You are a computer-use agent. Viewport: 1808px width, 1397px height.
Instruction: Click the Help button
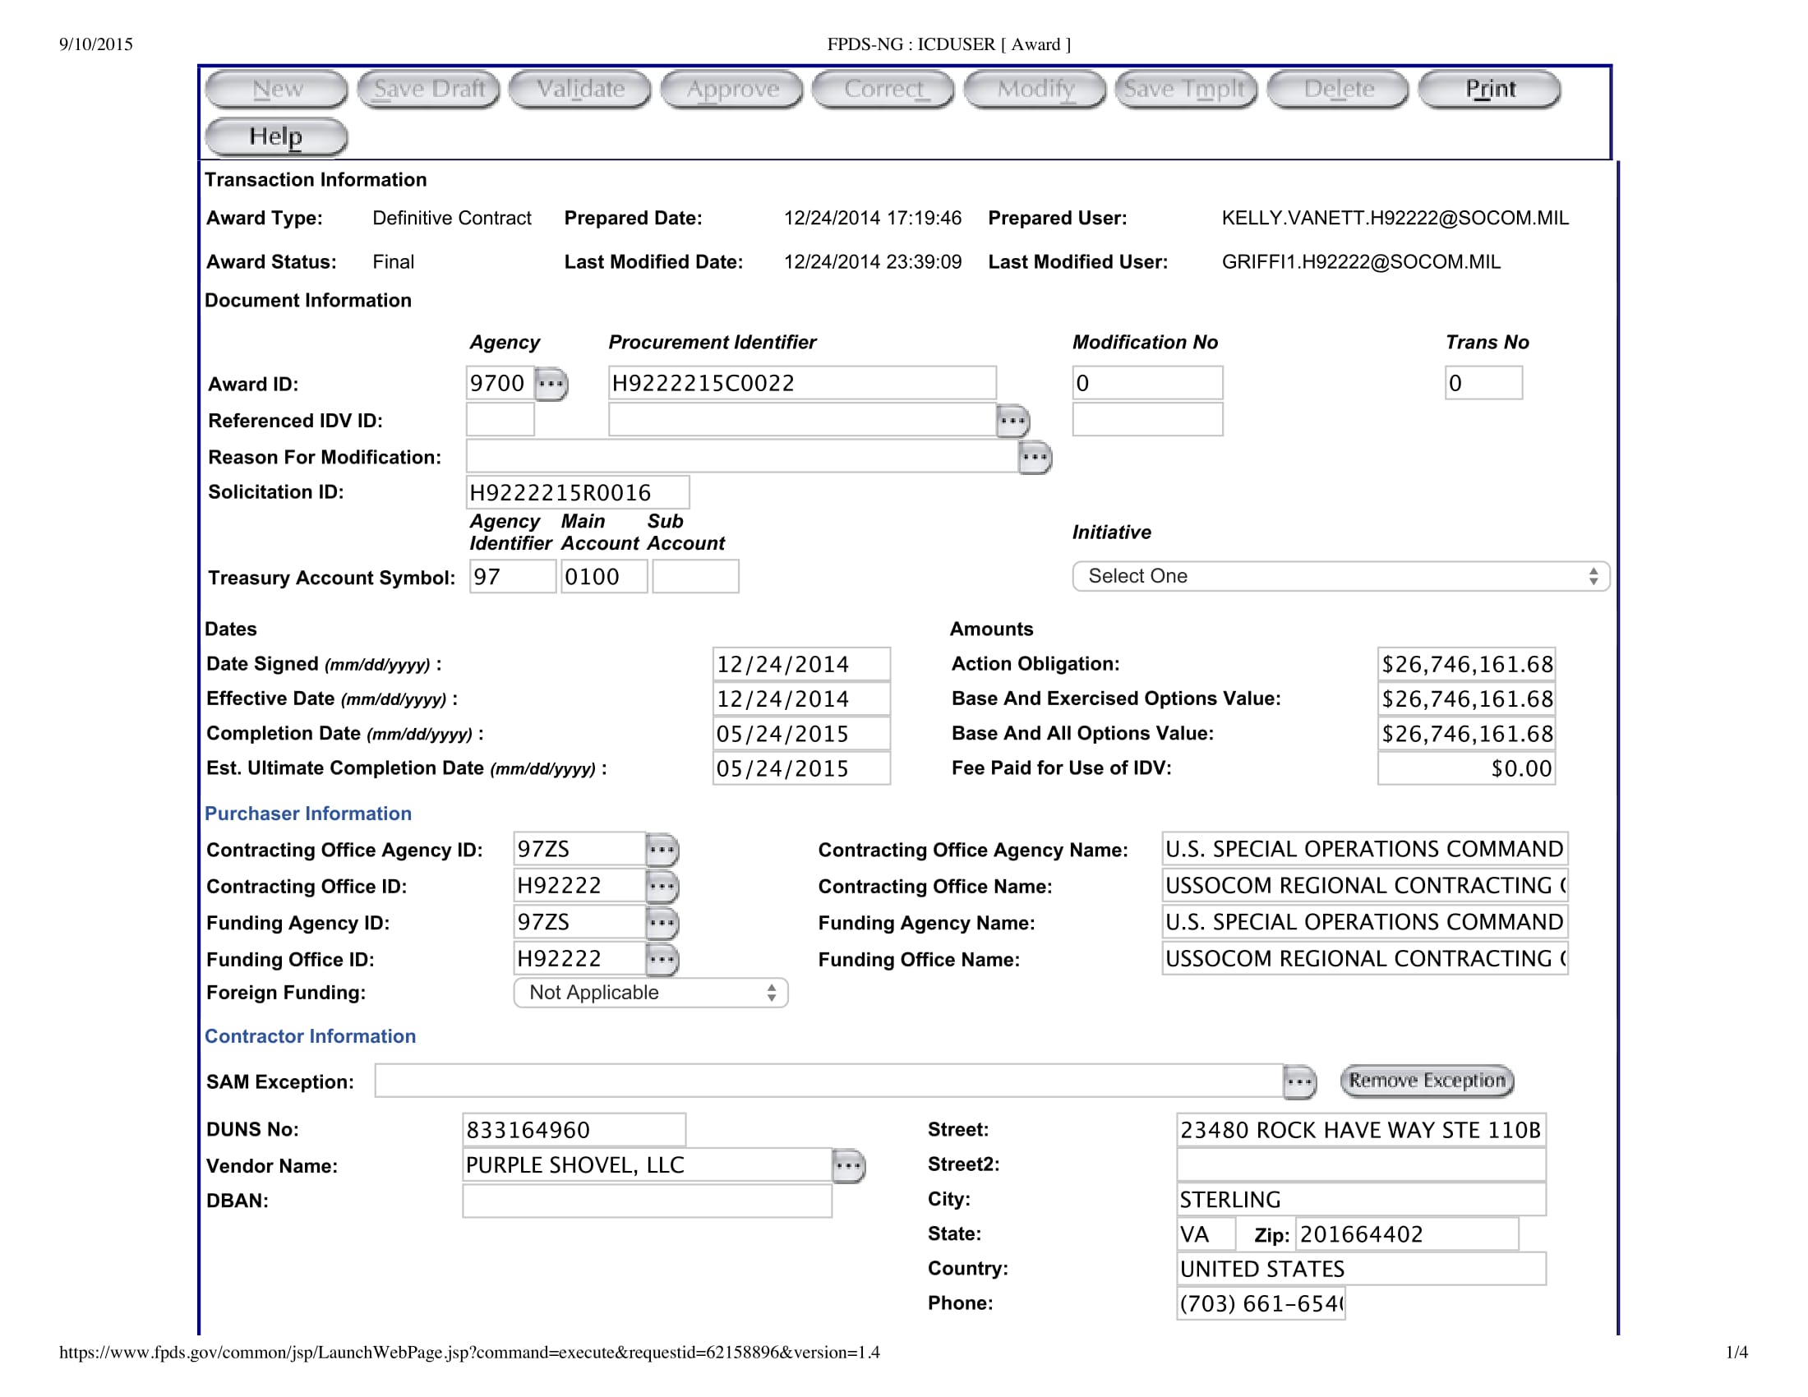coord(275,136)
